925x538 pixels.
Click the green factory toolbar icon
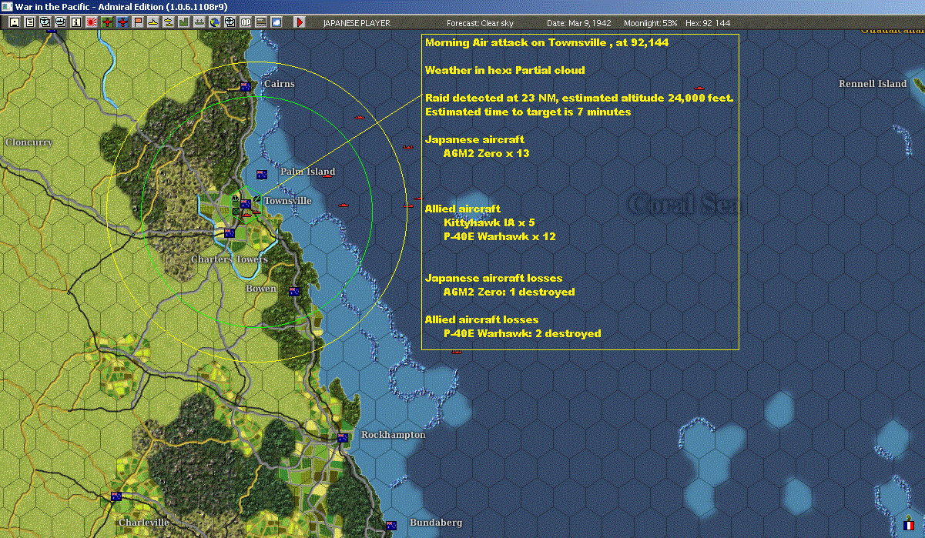pyautogui.click(x=184, y=22)
